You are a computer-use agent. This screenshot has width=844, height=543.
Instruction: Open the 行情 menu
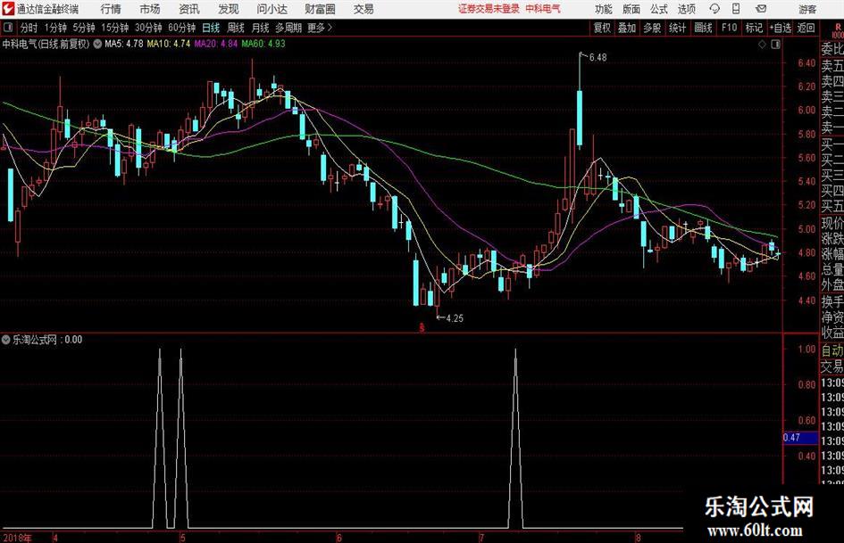111,9
